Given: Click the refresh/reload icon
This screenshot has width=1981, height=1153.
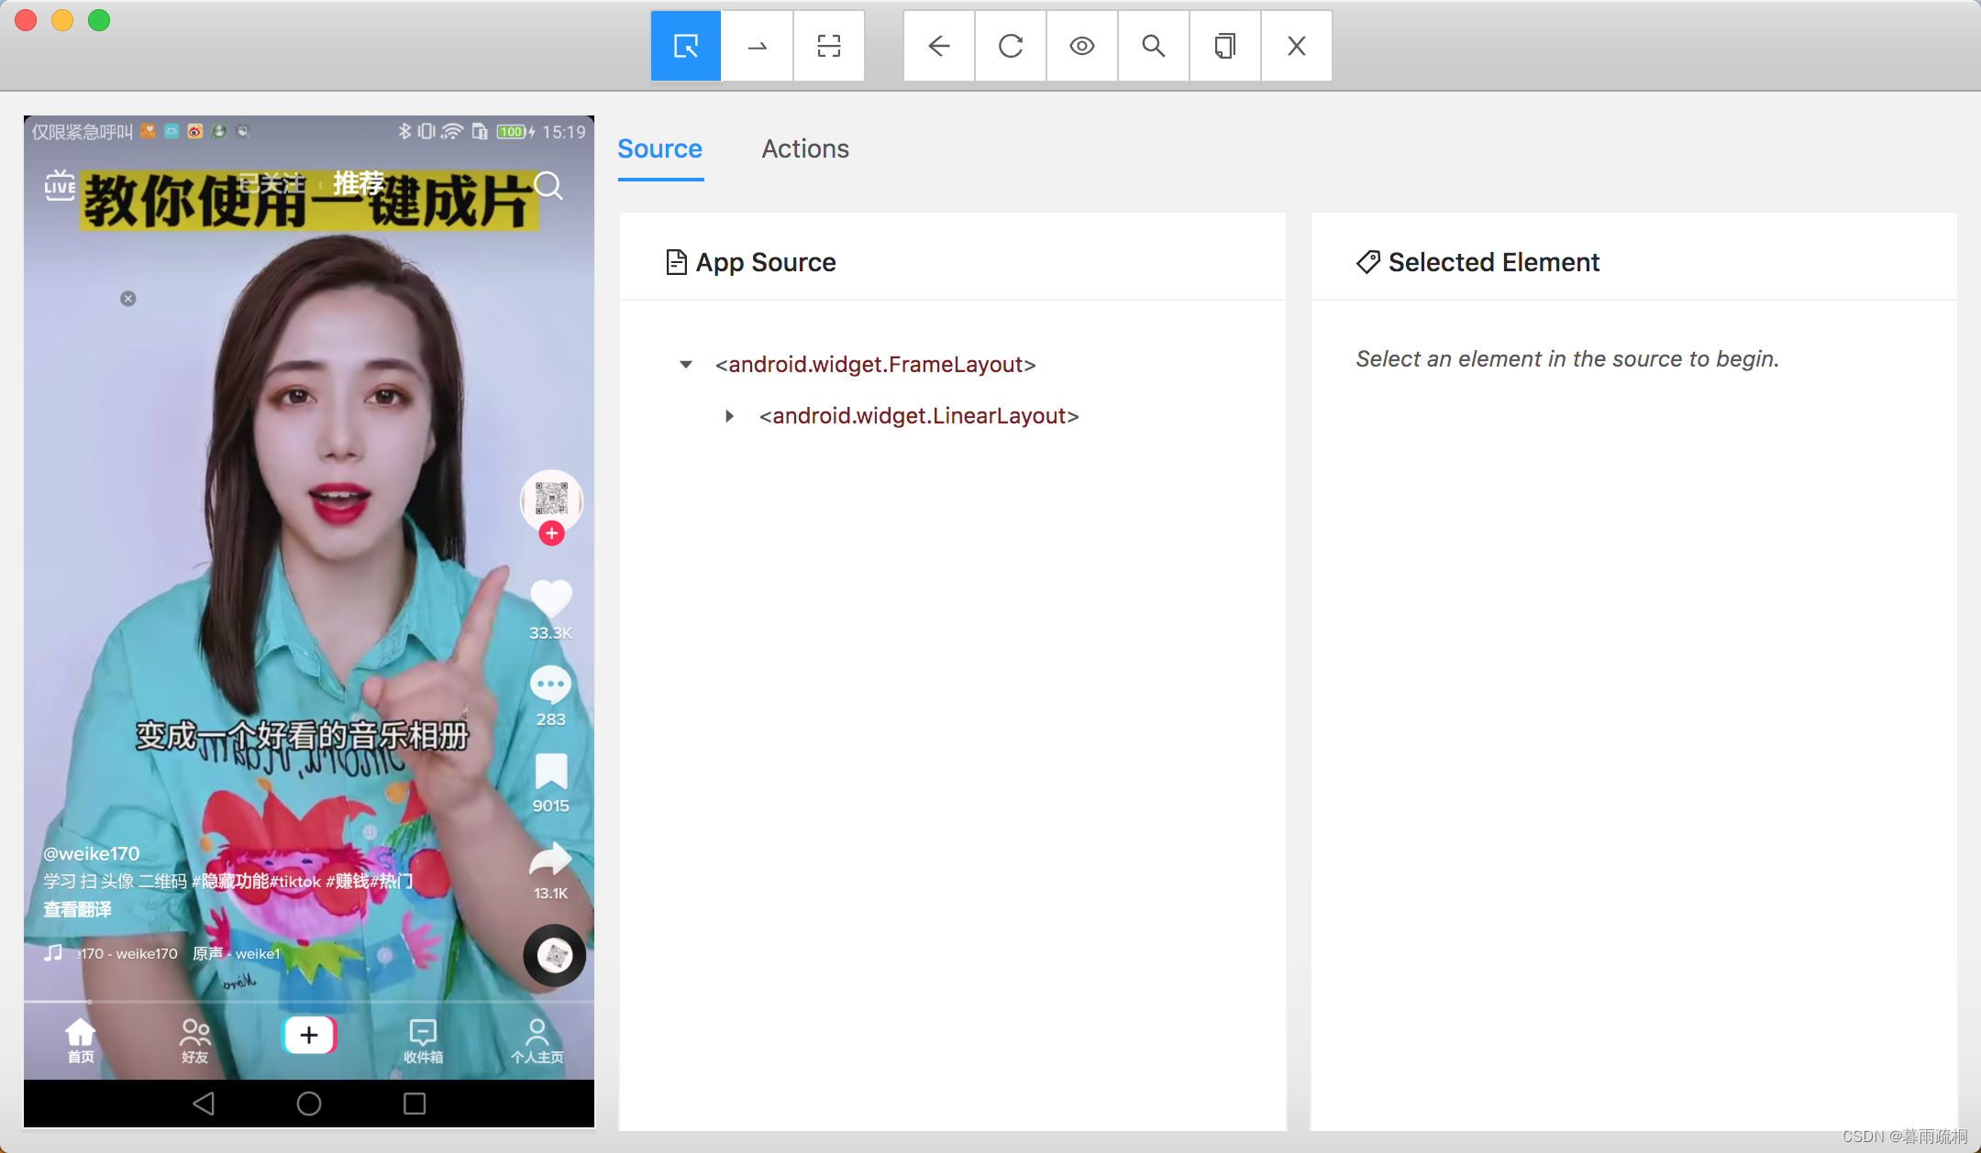Looking at the screenshot, I should click(x=1009, y=45).
